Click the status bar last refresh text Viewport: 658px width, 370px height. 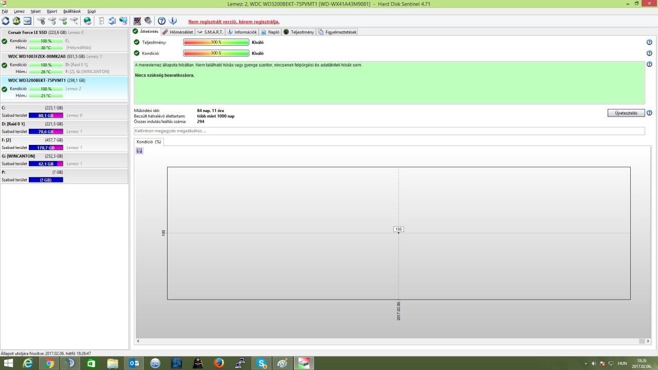pos(46,354)
